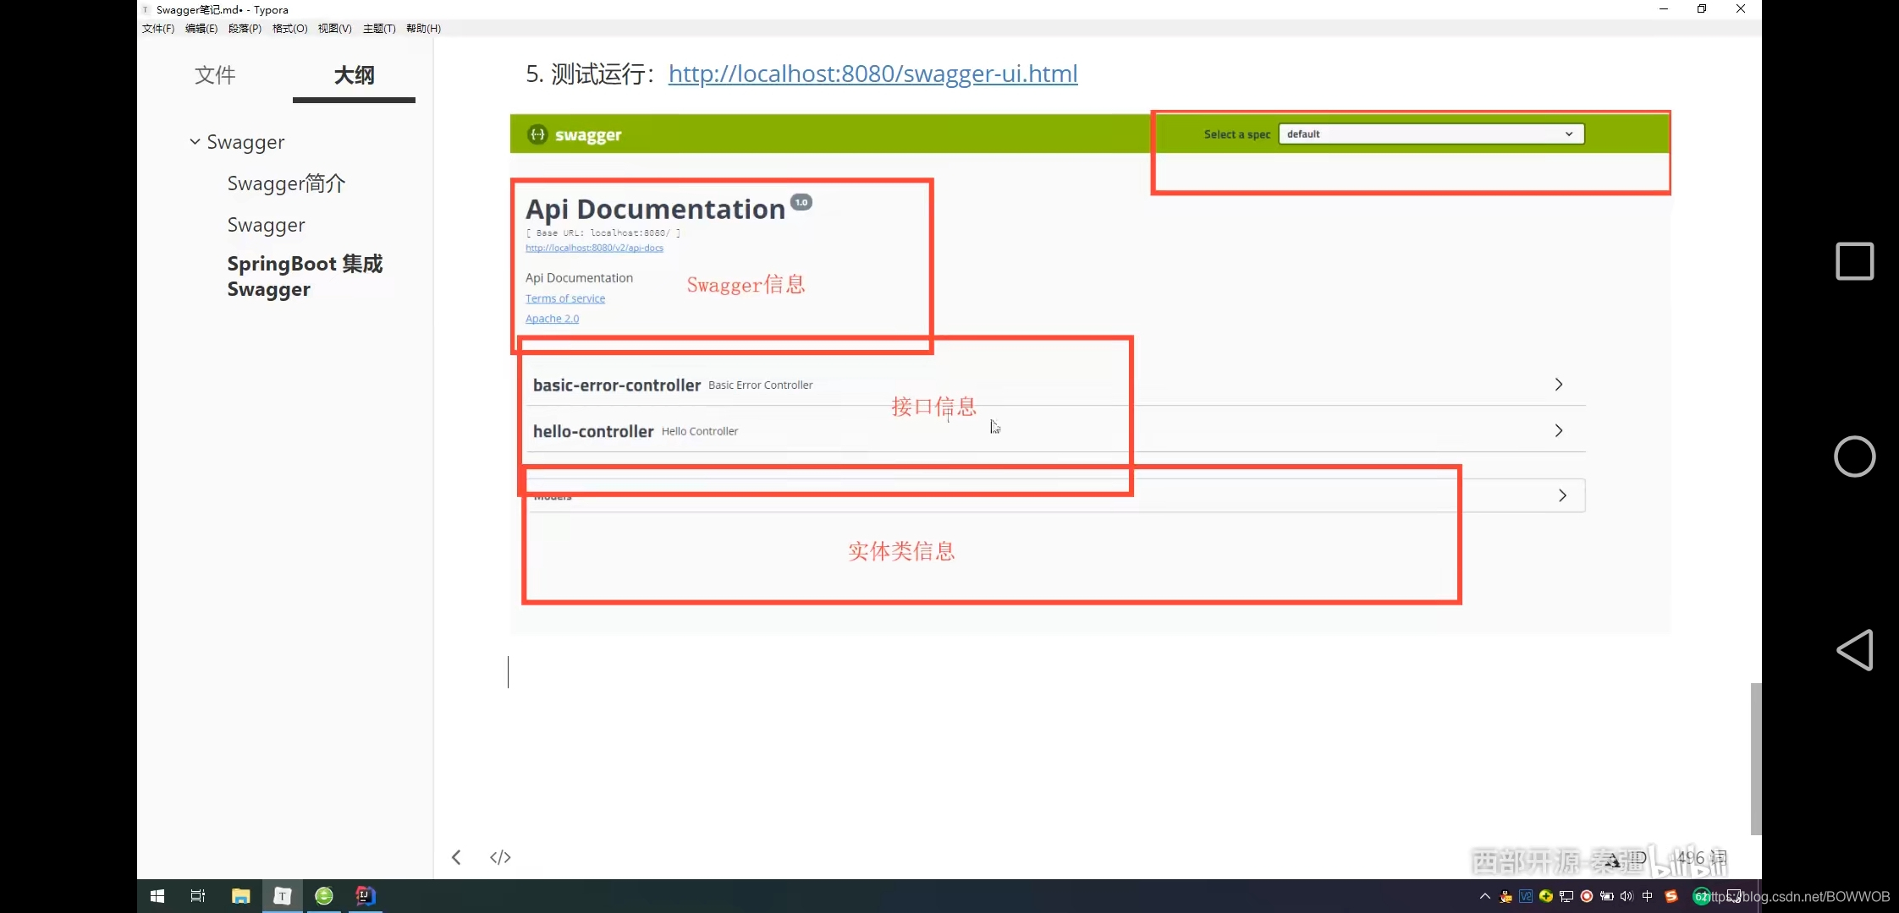Toggle source code mode icon
Viewport: 1899px width, 913px height.
coord(500,857)
